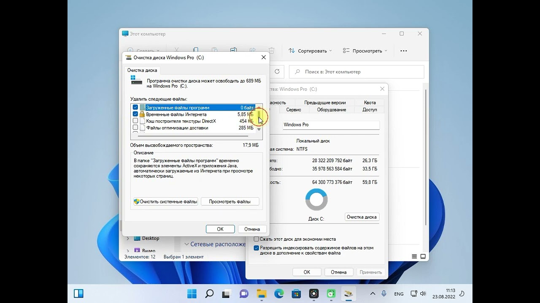Open the Доступ tab
This screenshot has width=540, height=303.
coord(370,110)
